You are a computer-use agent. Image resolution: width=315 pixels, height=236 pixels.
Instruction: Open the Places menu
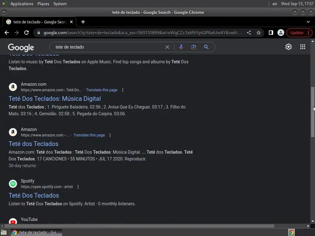[x=43, y=4]
